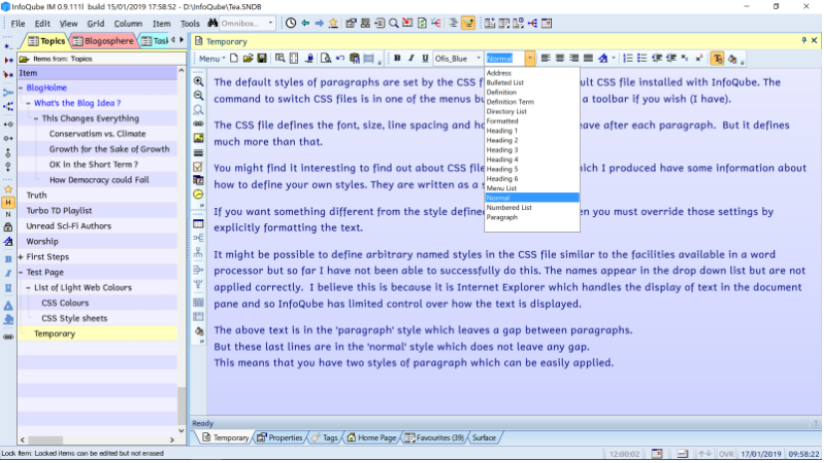Click the star favourites icon in toolbar

333,23
